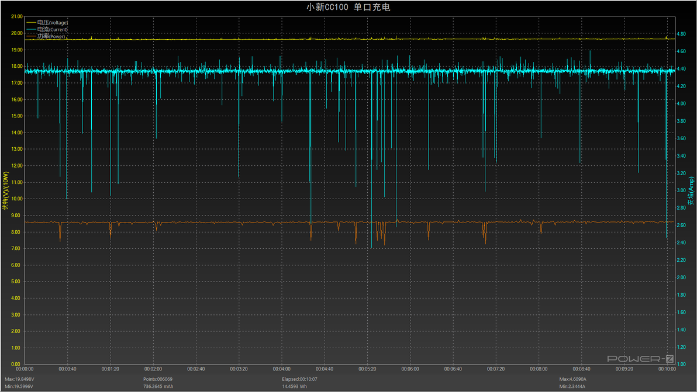Click the left axis title 伏特(V)/(10W)
This screenshot has width=697, height=392.
point(6,190)
